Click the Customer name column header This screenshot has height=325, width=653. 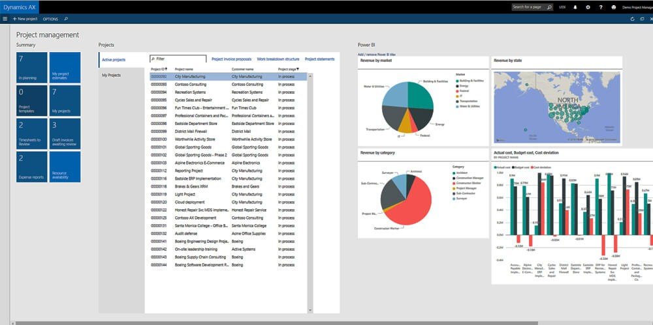coord(242,69)
